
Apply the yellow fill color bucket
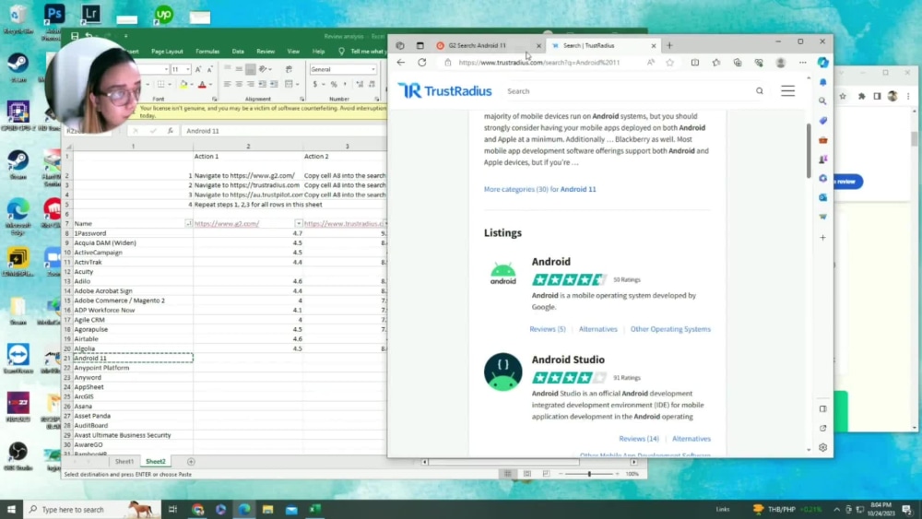(183, 85)
